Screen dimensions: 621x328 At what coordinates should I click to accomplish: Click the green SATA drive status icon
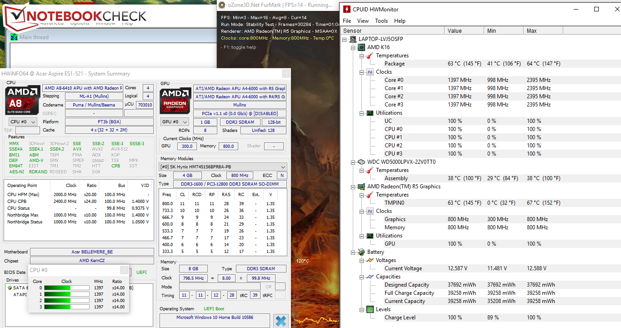(10, 288)
